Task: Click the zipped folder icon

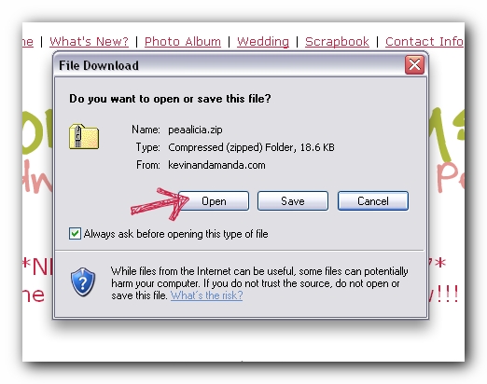Action: 84,137
